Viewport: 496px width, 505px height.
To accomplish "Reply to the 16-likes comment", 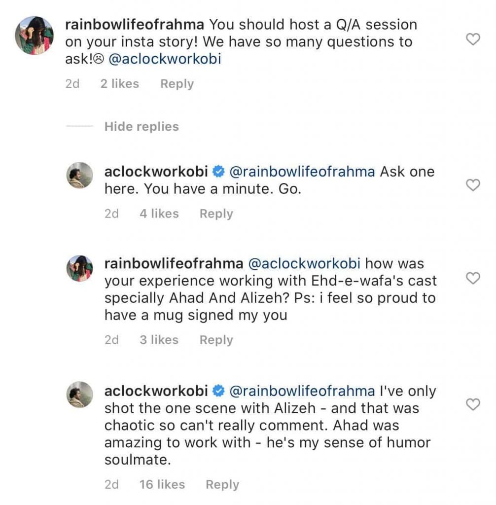I will [222, 485].
